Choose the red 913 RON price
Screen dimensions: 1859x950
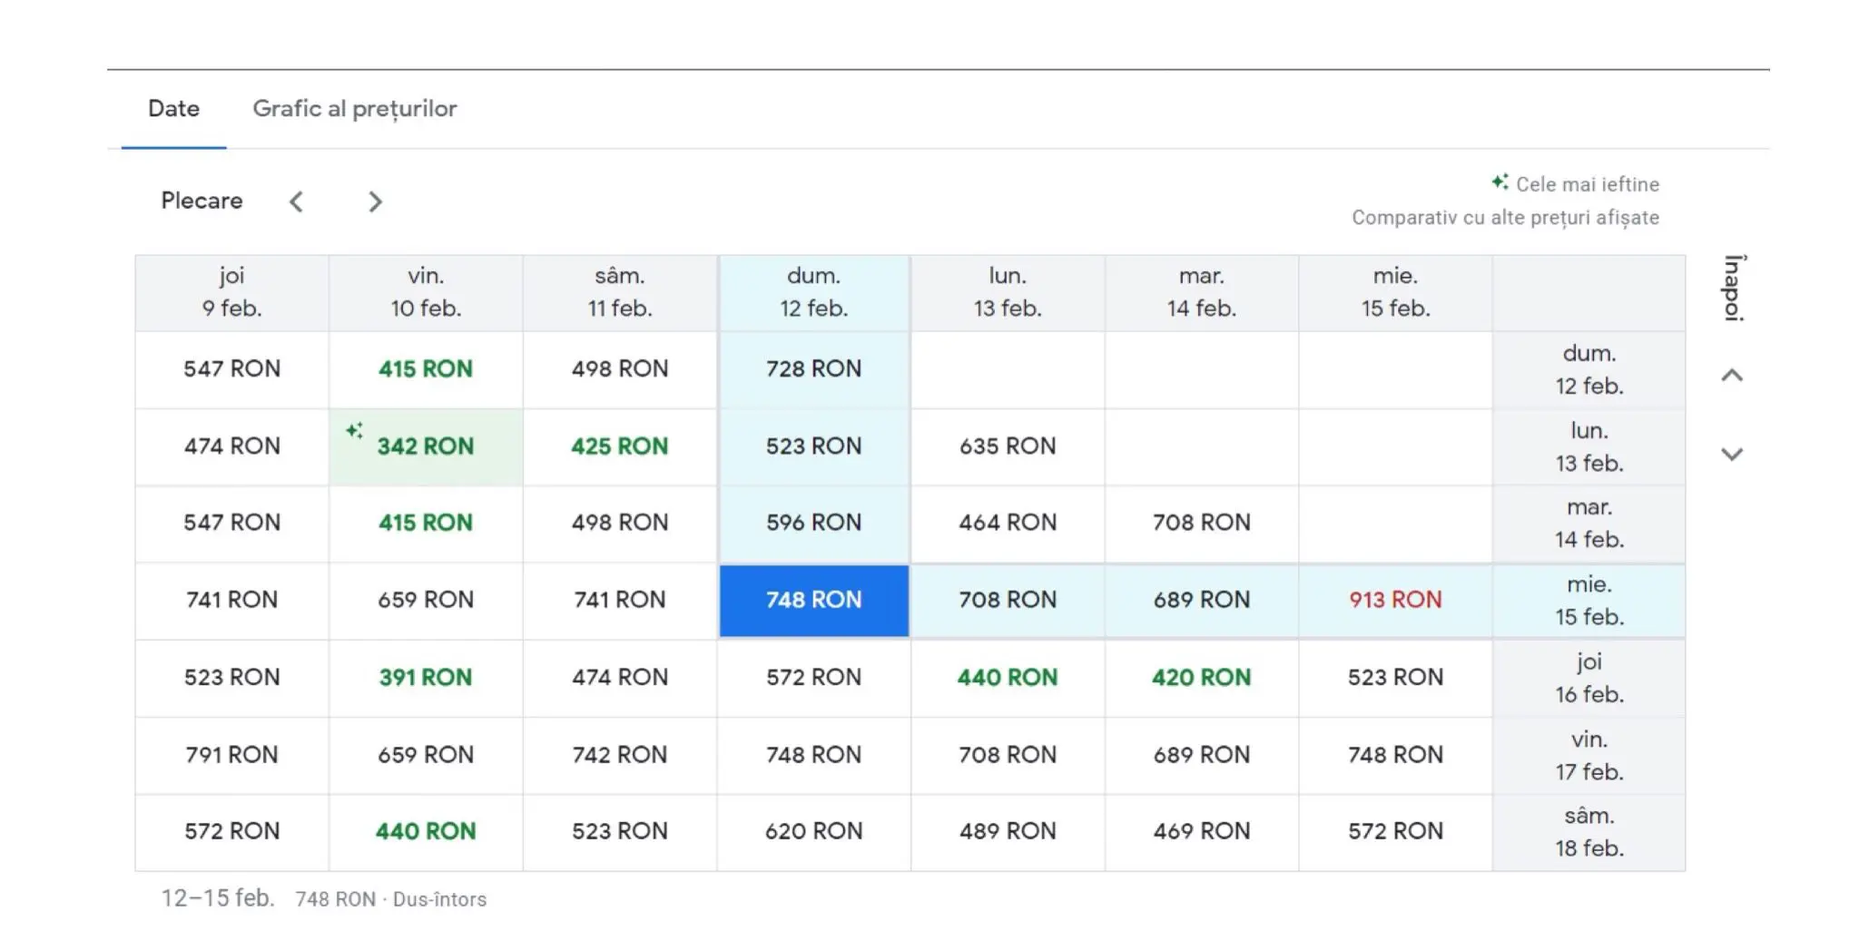coord(1395,600)
